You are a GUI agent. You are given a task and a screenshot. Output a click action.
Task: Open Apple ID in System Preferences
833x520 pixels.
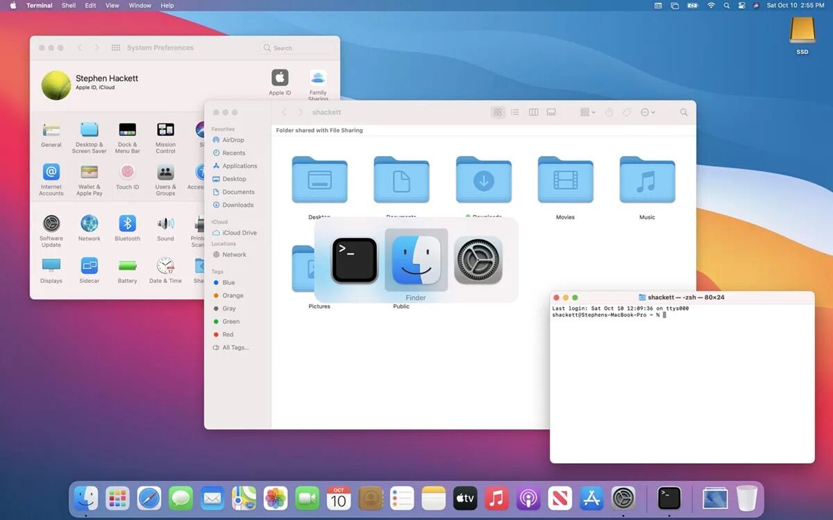[280, 82]
